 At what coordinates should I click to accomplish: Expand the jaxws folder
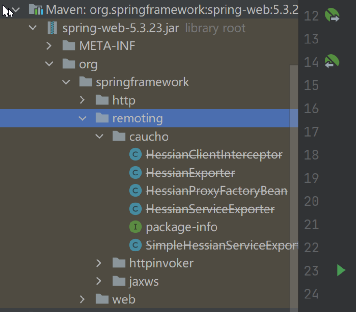[99, 282]
